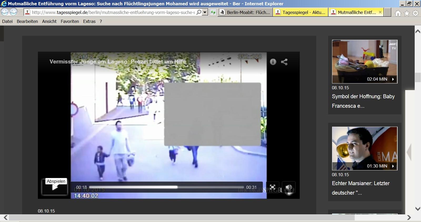
Task: Open the Home page icon
Action: click(x=398, y=13)
